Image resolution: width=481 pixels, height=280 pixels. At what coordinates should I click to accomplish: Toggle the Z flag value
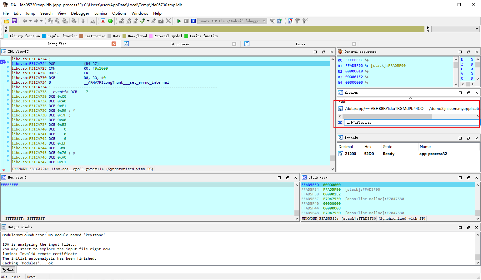pos(472,64)
